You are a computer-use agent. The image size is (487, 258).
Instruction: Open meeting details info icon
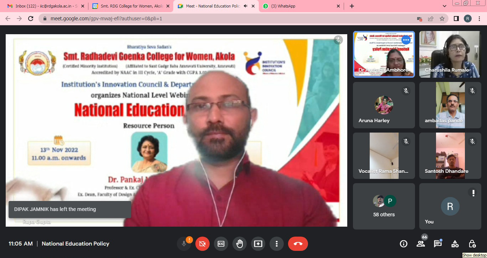click(x=404, y=244)
